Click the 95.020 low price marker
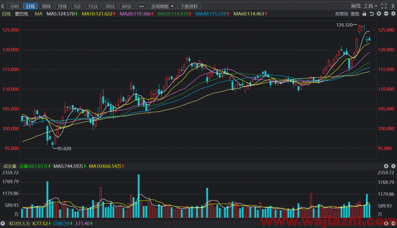 (x=62, y=148)
